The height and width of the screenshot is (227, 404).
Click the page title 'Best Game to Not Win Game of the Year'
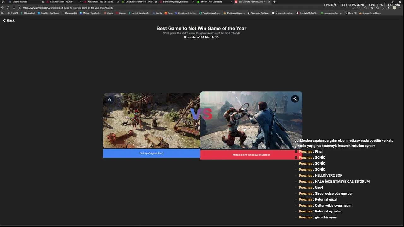(201, 28)
